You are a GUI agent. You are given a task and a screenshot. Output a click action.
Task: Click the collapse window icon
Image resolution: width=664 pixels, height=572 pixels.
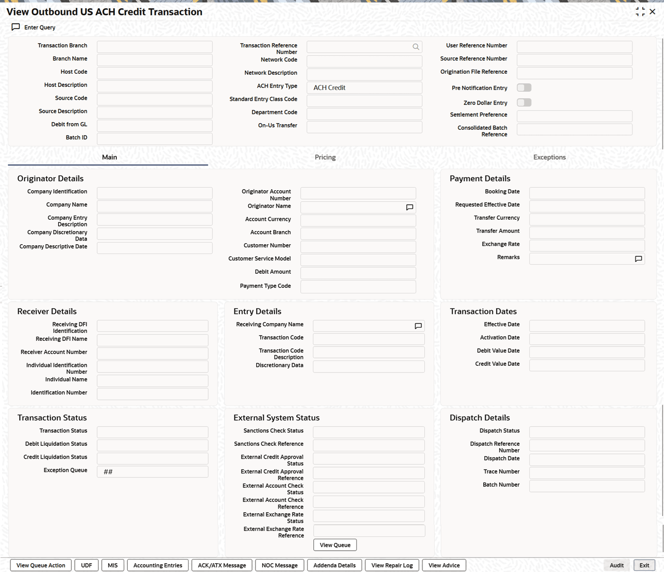(x=640, y=11)
